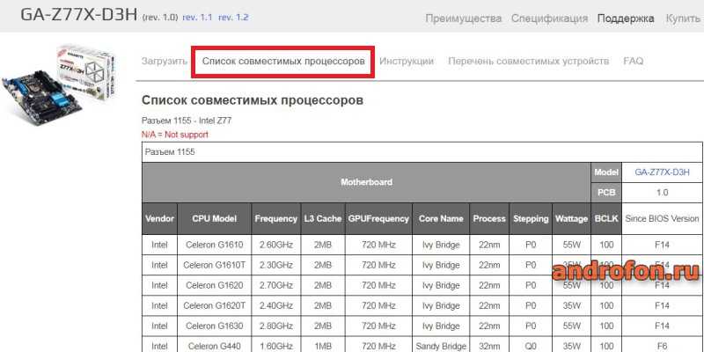Screen dimensions: 704x352
Task: Click the 2.60GHz frequency cell
Action: coord(275,245)
